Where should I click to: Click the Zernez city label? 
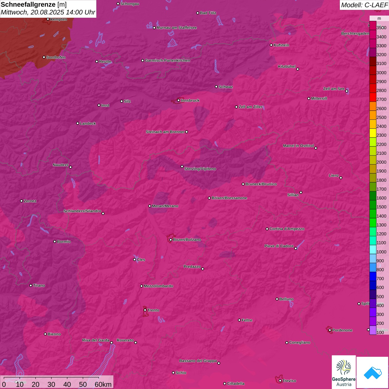point(30,201)
